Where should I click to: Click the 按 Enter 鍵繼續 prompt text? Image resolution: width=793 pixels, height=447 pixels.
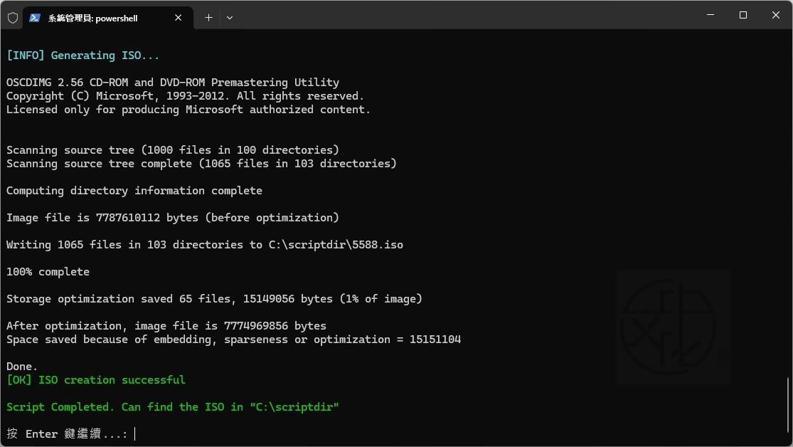pyautogui.click(x=64, y=433)
